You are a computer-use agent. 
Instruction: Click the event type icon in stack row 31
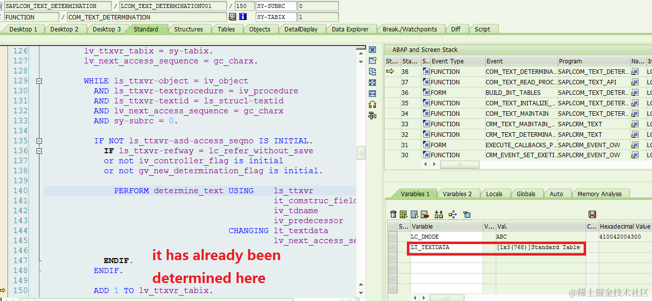point(426,145)
